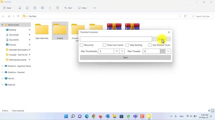Close the Thumbnail Generator dialog

pyautogui.click(x=169, y=32)
